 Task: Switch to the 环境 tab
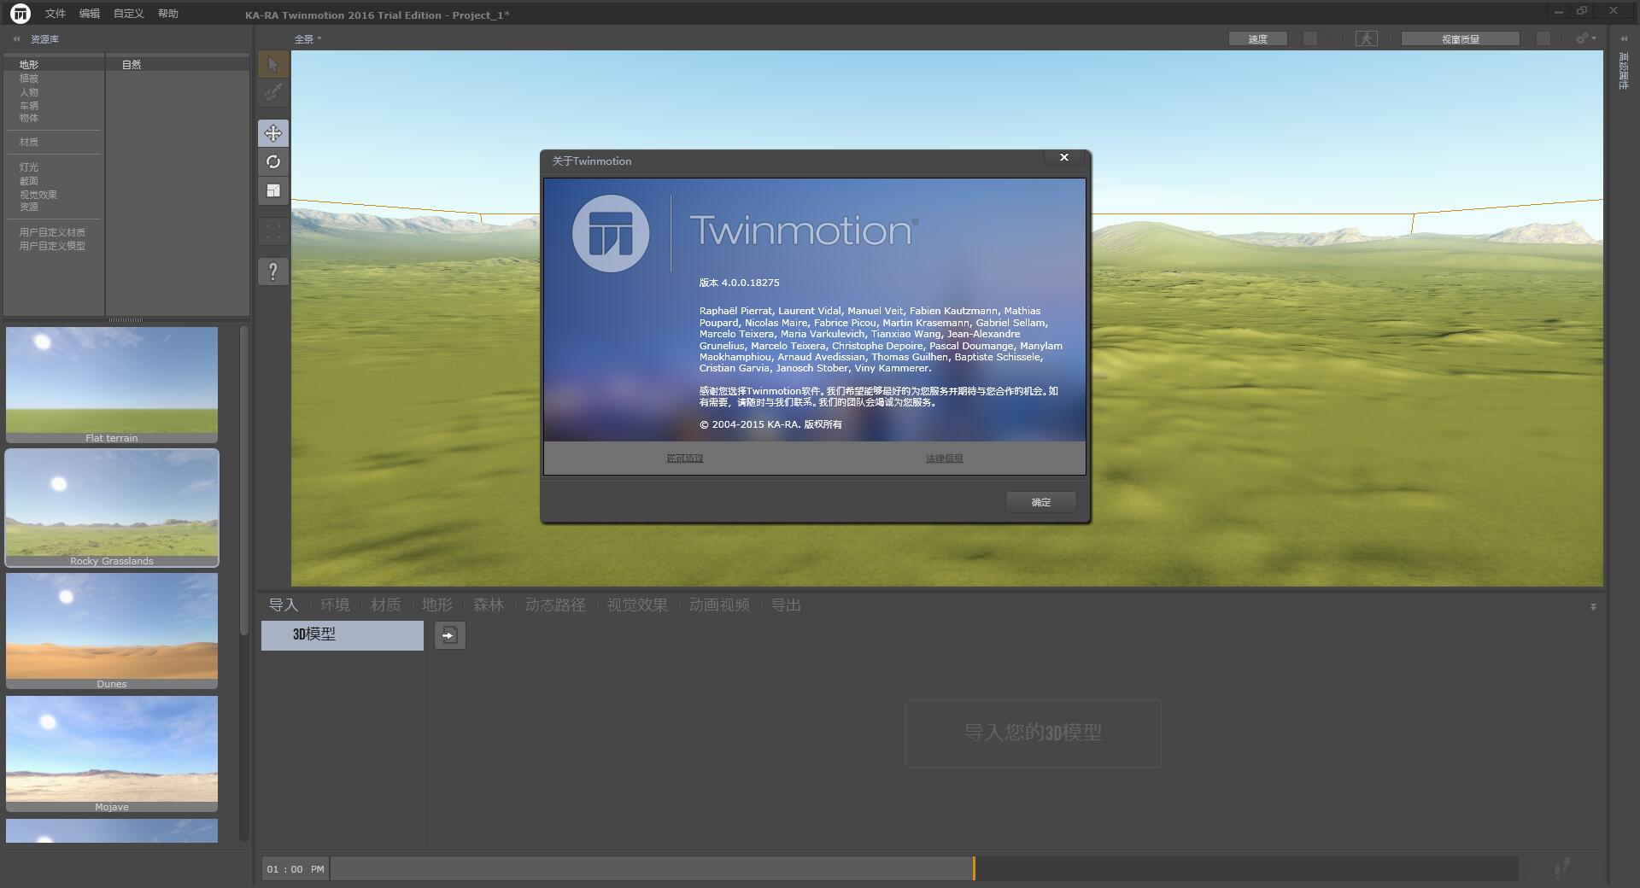(x=335, y=605)
